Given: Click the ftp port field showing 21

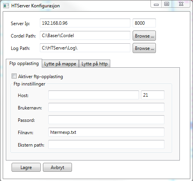Looking at the screenshot, I should click(153, 95).
